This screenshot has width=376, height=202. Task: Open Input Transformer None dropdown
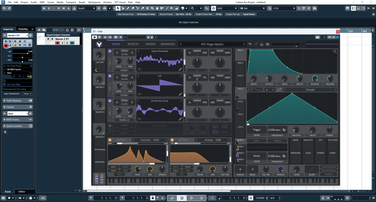click(27, 94)
